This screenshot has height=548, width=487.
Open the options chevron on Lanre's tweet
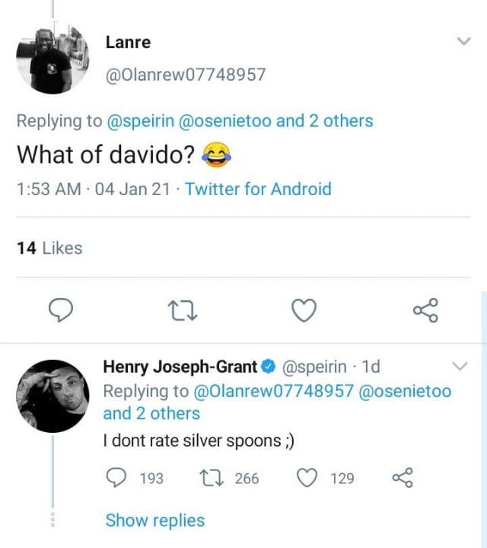(x=463, y=42)
